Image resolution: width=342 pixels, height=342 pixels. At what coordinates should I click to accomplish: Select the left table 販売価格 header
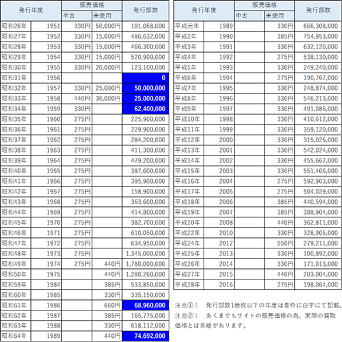[x=92, y=5]
